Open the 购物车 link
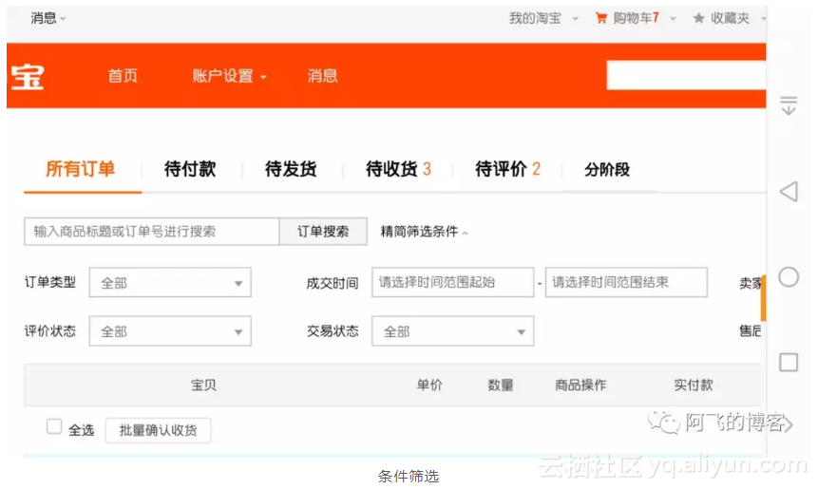The height and width of the screenshot is (489, 818). tap(636, 18)
